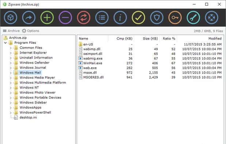
Task: Click the orange key password icon
Action: 175,18
